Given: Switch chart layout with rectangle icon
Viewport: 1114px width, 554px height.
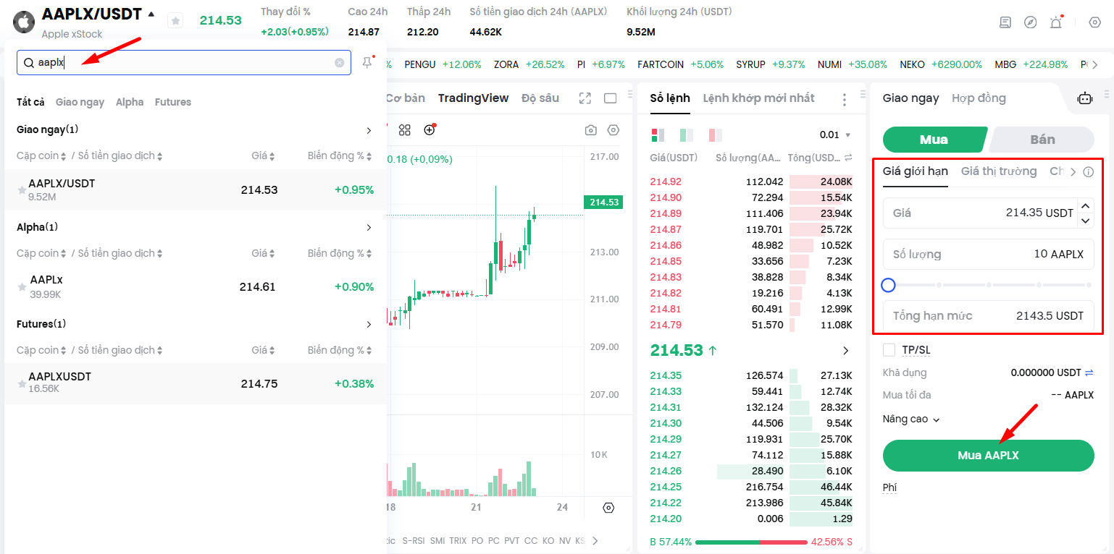Looking at the screenshot, I should tap(610, 98).
